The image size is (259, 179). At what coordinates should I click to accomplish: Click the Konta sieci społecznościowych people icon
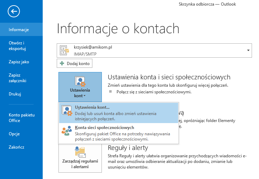pyautogui.click(x=67, y=131)
